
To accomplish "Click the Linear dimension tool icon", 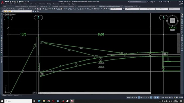I will tap(64, 9).
